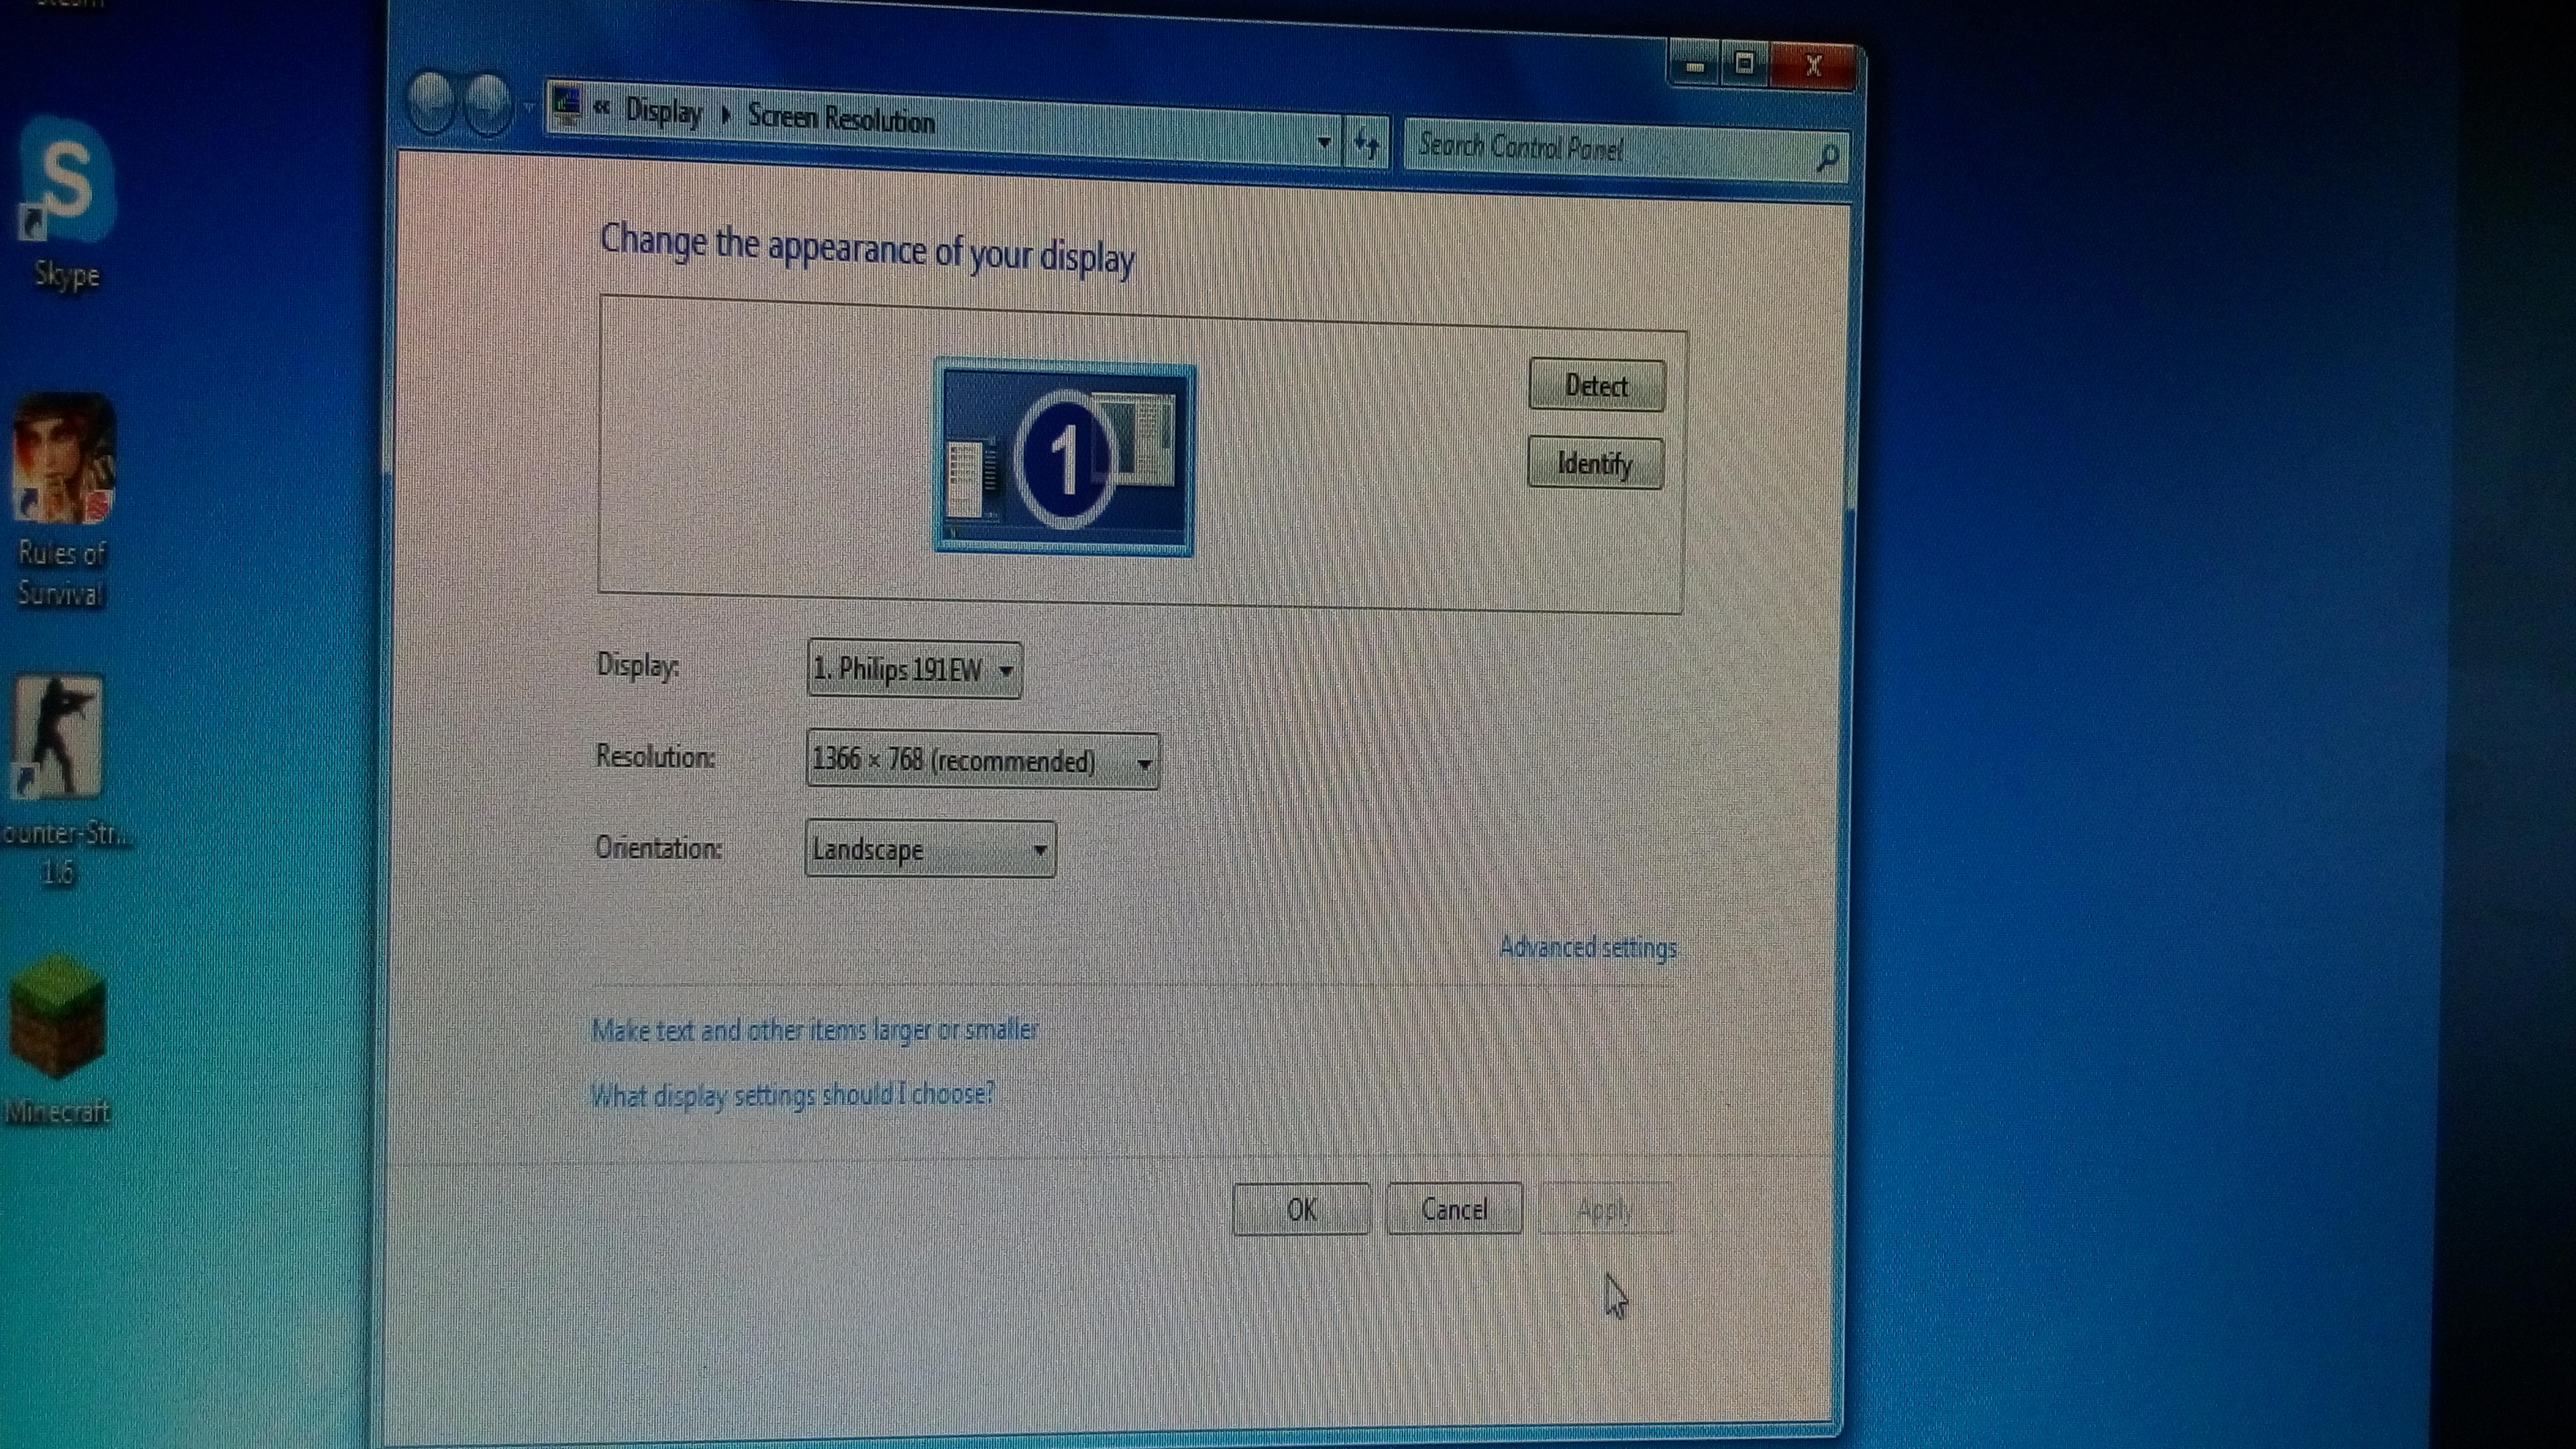Go back with the Back arrow button
Viewport: 2576px width, 1449px height.
point(432,103)
